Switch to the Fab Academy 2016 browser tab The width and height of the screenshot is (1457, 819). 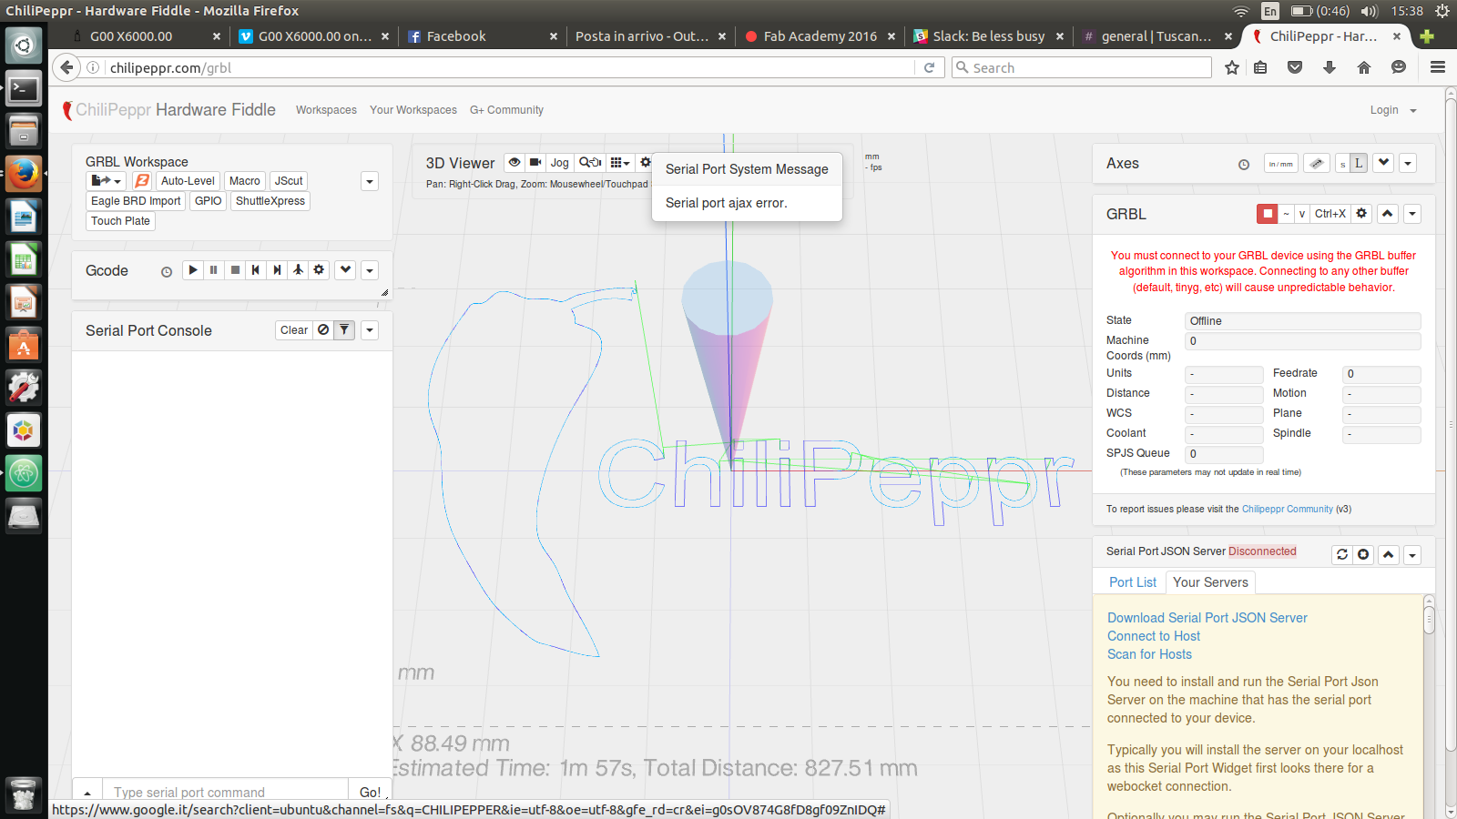coord(820,36)
